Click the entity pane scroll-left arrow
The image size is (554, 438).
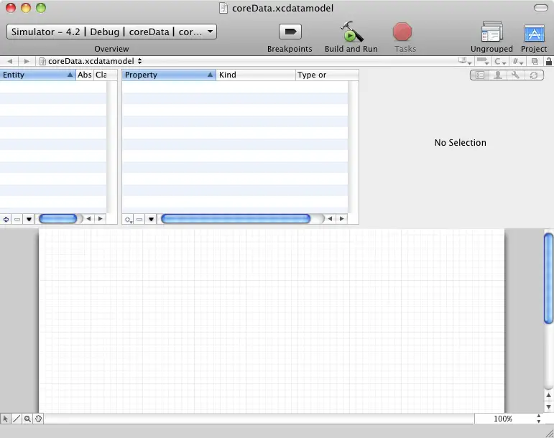(x=88, y=219)
